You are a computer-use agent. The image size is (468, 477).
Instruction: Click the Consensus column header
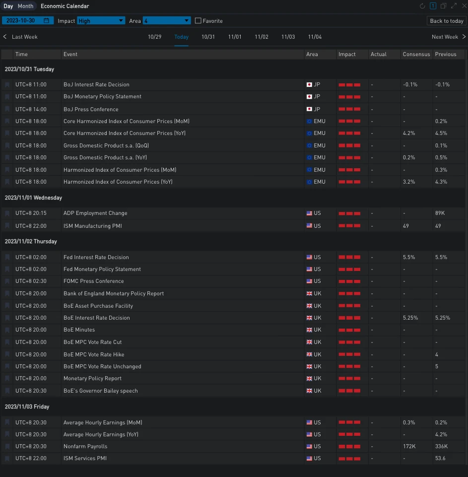click(416, 55)
